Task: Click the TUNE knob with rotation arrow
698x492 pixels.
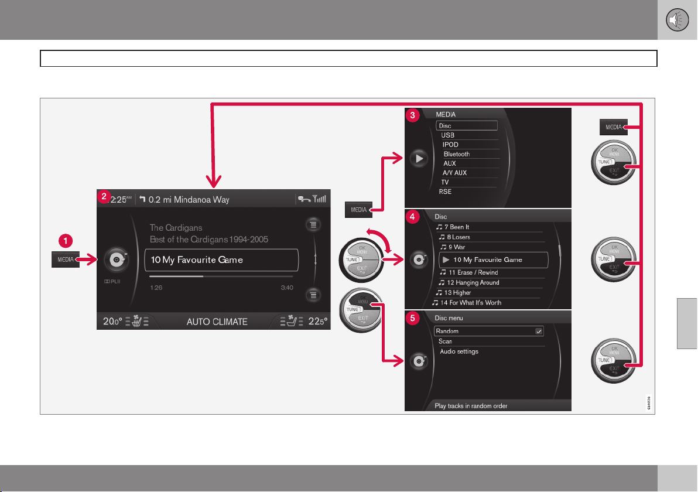Action: pos(361,261)
